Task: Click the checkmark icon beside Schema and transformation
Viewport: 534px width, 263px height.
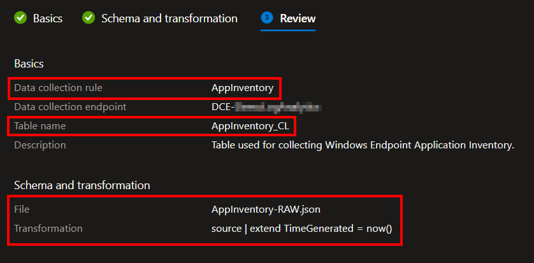Action: tap(89, 18)
